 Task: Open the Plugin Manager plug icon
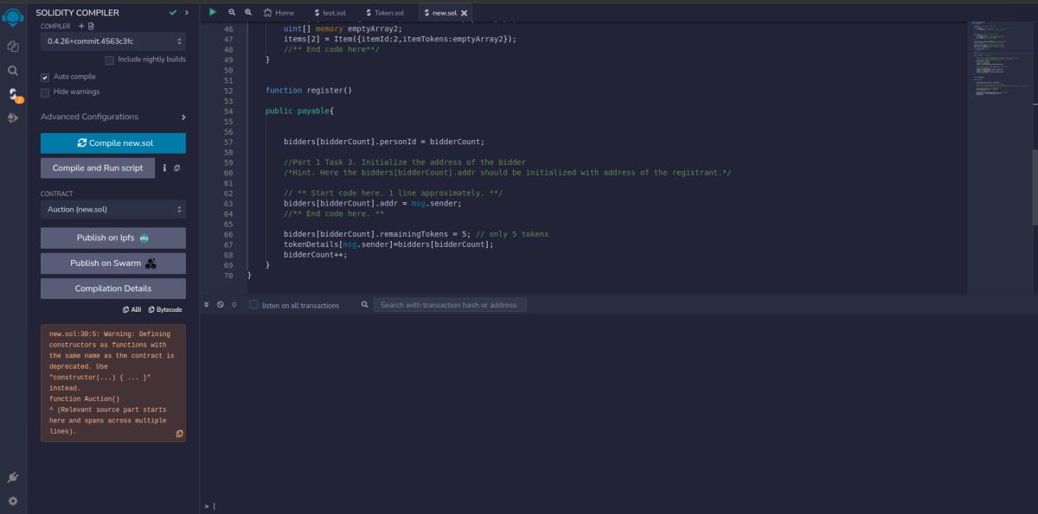pos(13,477)
